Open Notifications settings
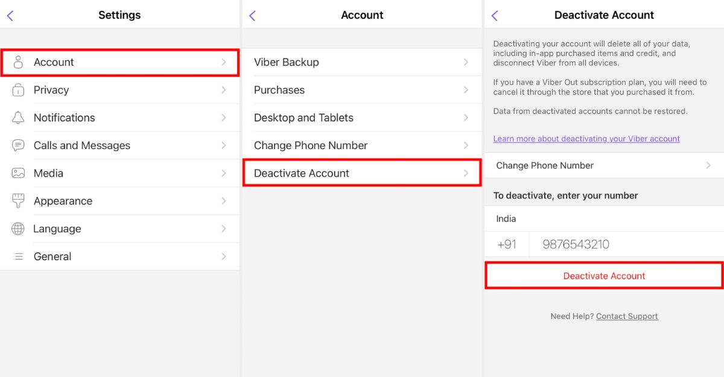Screen dimensions: 724x377 coord(119,118)
